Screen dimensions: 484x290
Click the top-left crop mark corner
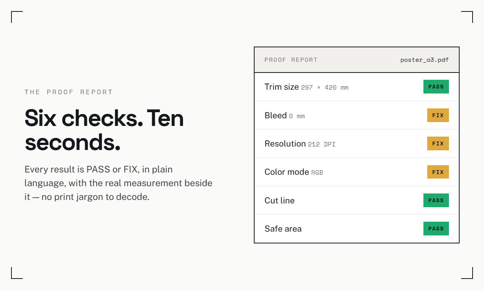click(x=17, y=17)
